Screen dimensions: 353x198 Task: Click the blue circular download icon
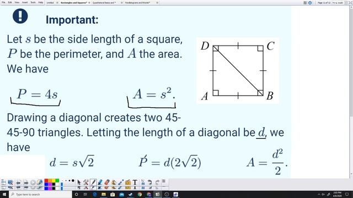310,3
